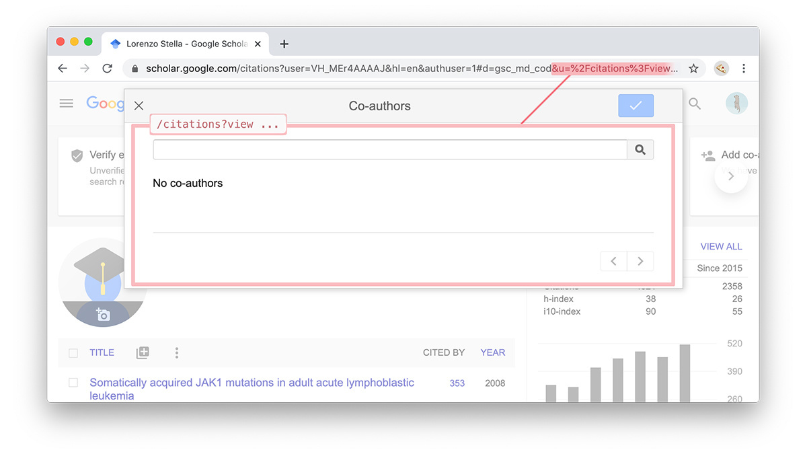The width and height of the screenshot is (807, 454).
Task: Close the Lorenzo Stella Google Scholar tab
Action: [x=258, y=44]
